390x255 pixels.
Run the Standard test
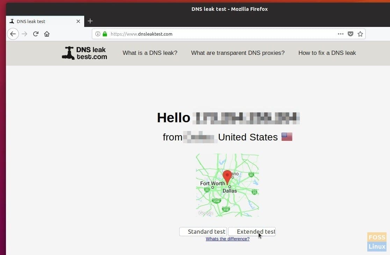(203, 232)
